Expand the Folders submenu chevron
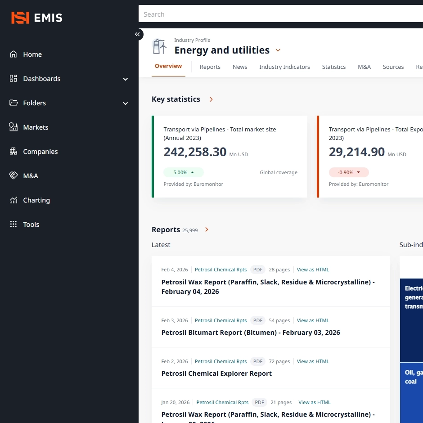 click(x=126, y=103)
